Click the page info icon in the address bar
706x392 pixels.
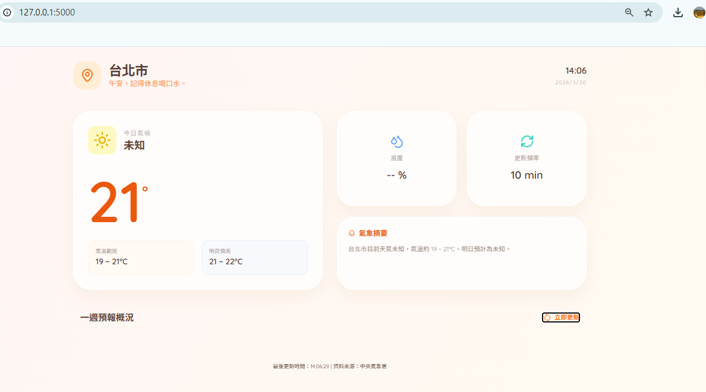(7, 12)
